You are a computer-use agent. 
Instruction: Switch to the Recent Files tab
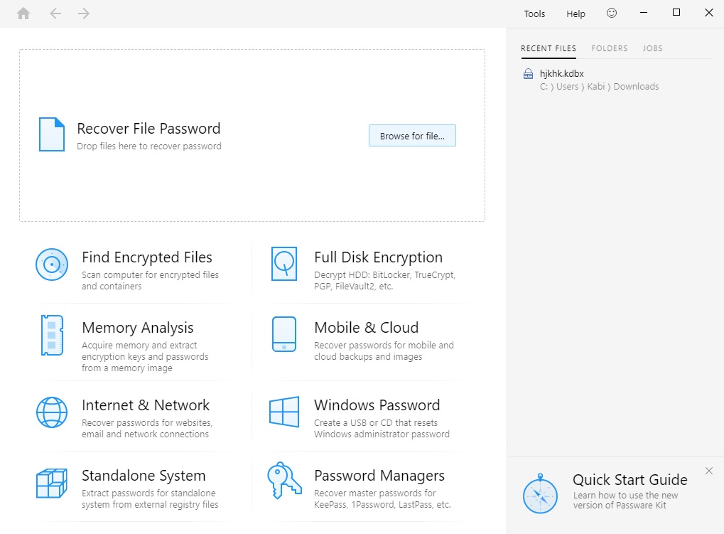[549, 48]
